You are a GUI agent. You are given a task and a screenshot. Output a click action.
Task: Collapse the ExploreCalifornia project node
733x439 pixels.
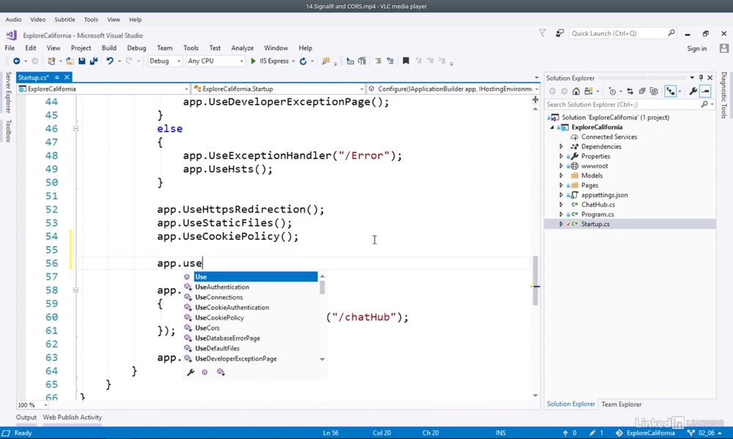pyautogui.click(x=552, y=128)
